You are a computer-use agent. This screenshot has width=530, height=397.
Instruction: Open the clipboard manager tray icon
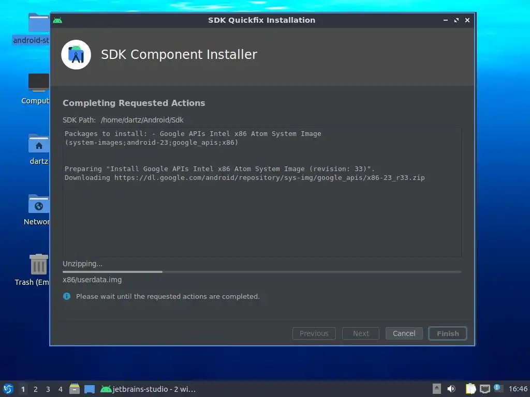[470, 389]
